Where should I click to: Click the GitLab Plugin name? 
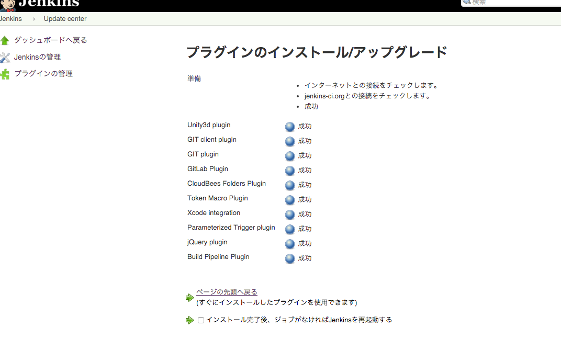click(x=208, y=169)
